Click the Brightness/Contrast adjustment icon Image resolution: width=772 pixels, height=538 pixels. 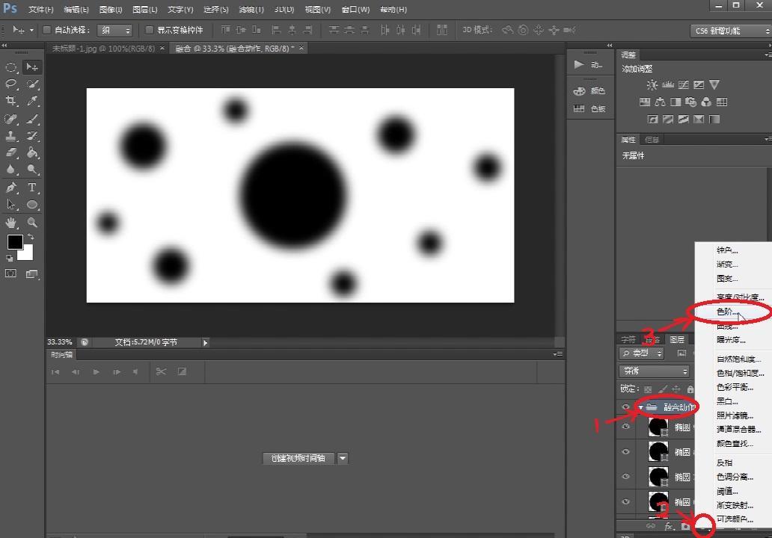pyautogui.click(x=652, y=85)
